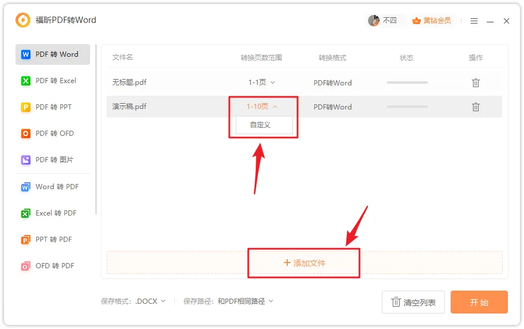Switch to PDF 转 图片 mode

coord(53,160)
